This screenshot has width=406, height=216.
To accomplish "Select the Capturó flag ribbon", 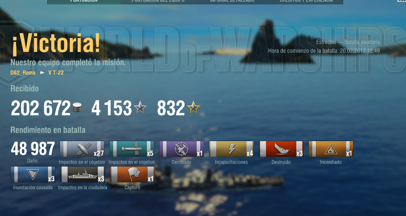I will coord(132,174).
